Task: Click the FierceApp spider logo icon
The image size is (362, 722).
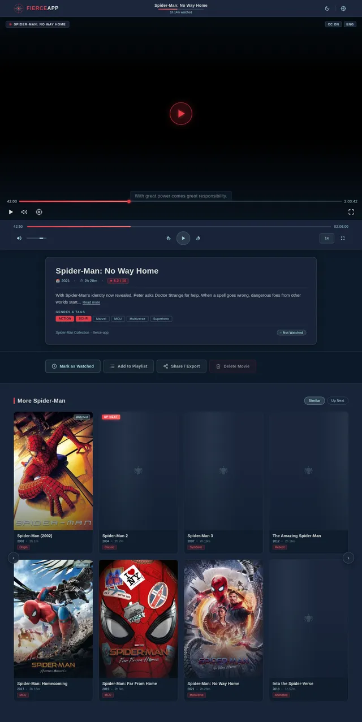Action: click(x=19, y=8)
